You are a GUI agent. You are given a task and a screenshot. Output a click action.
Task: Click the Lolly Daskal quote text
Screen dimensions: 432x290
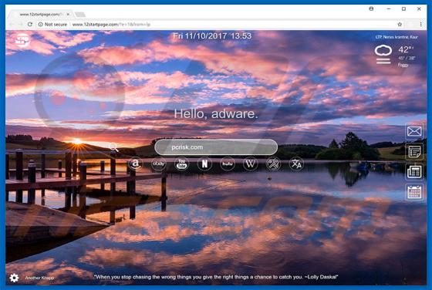tap(216, 277)
